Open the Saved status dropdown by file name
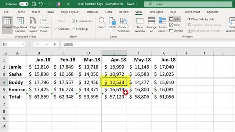Viewport: 235px width, 132px height. (137, 4)
